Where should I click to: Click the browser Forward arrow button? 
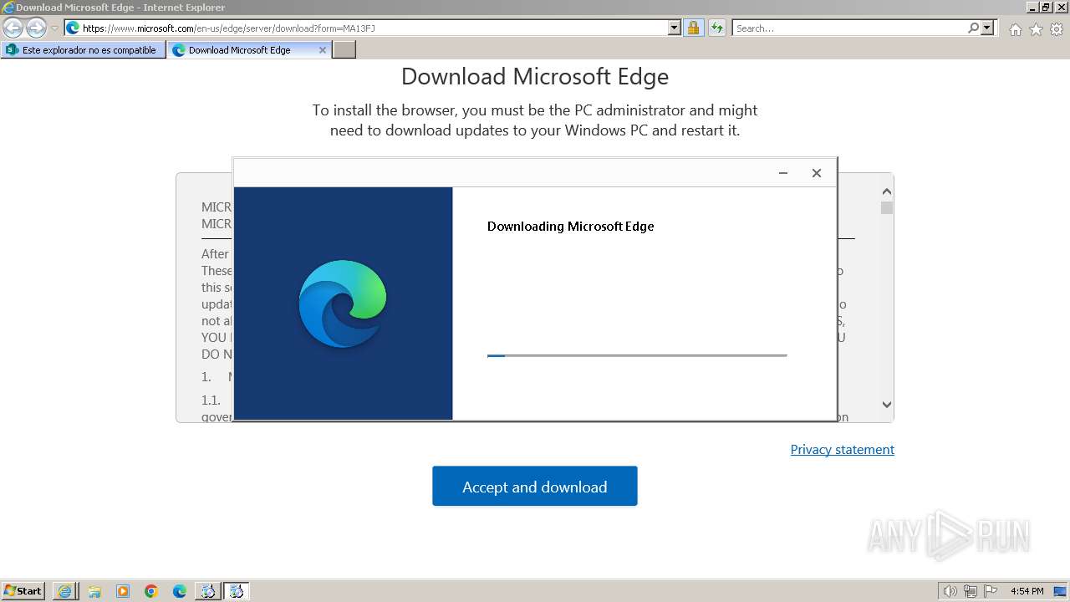click(x=36, y=28)
